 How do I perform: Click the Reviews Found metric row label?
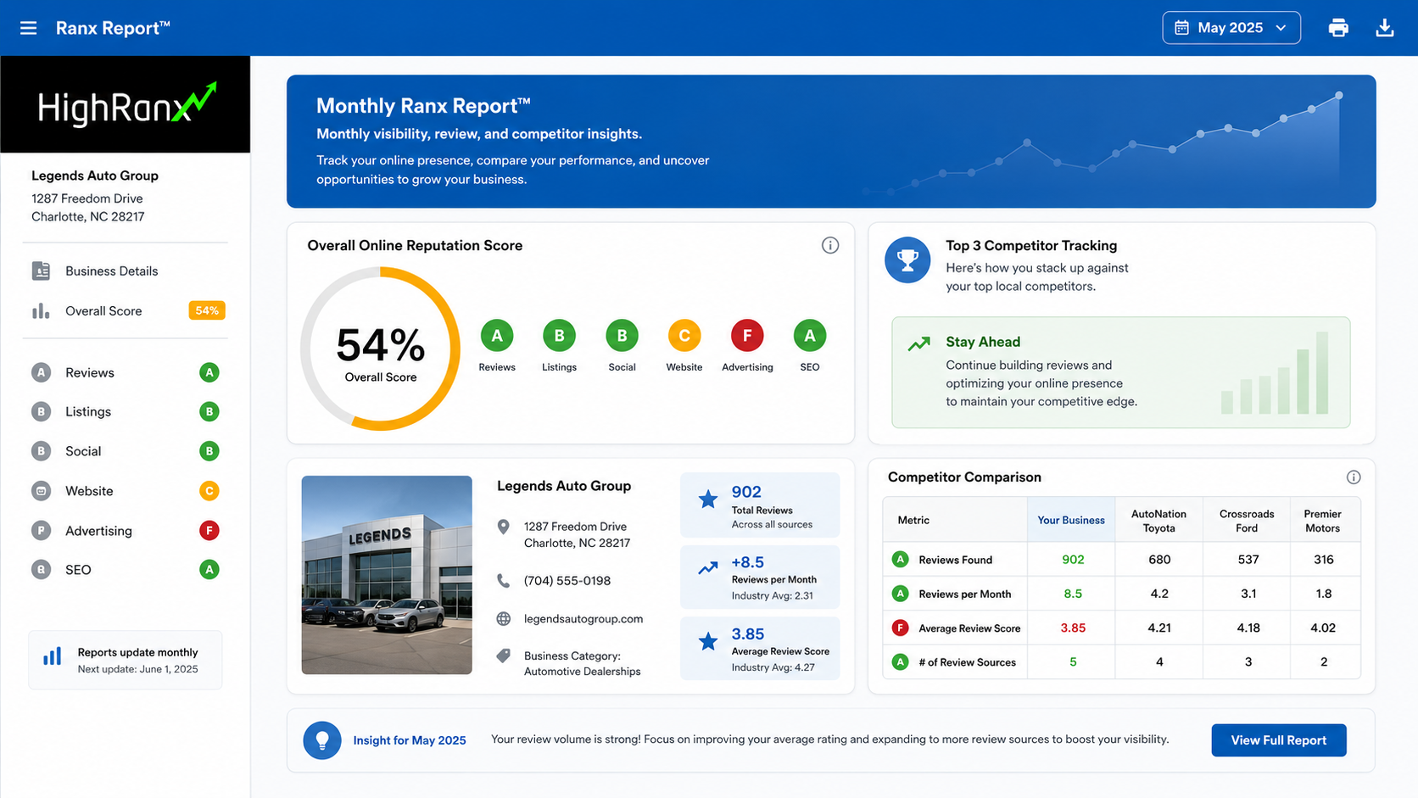point(956,560)
